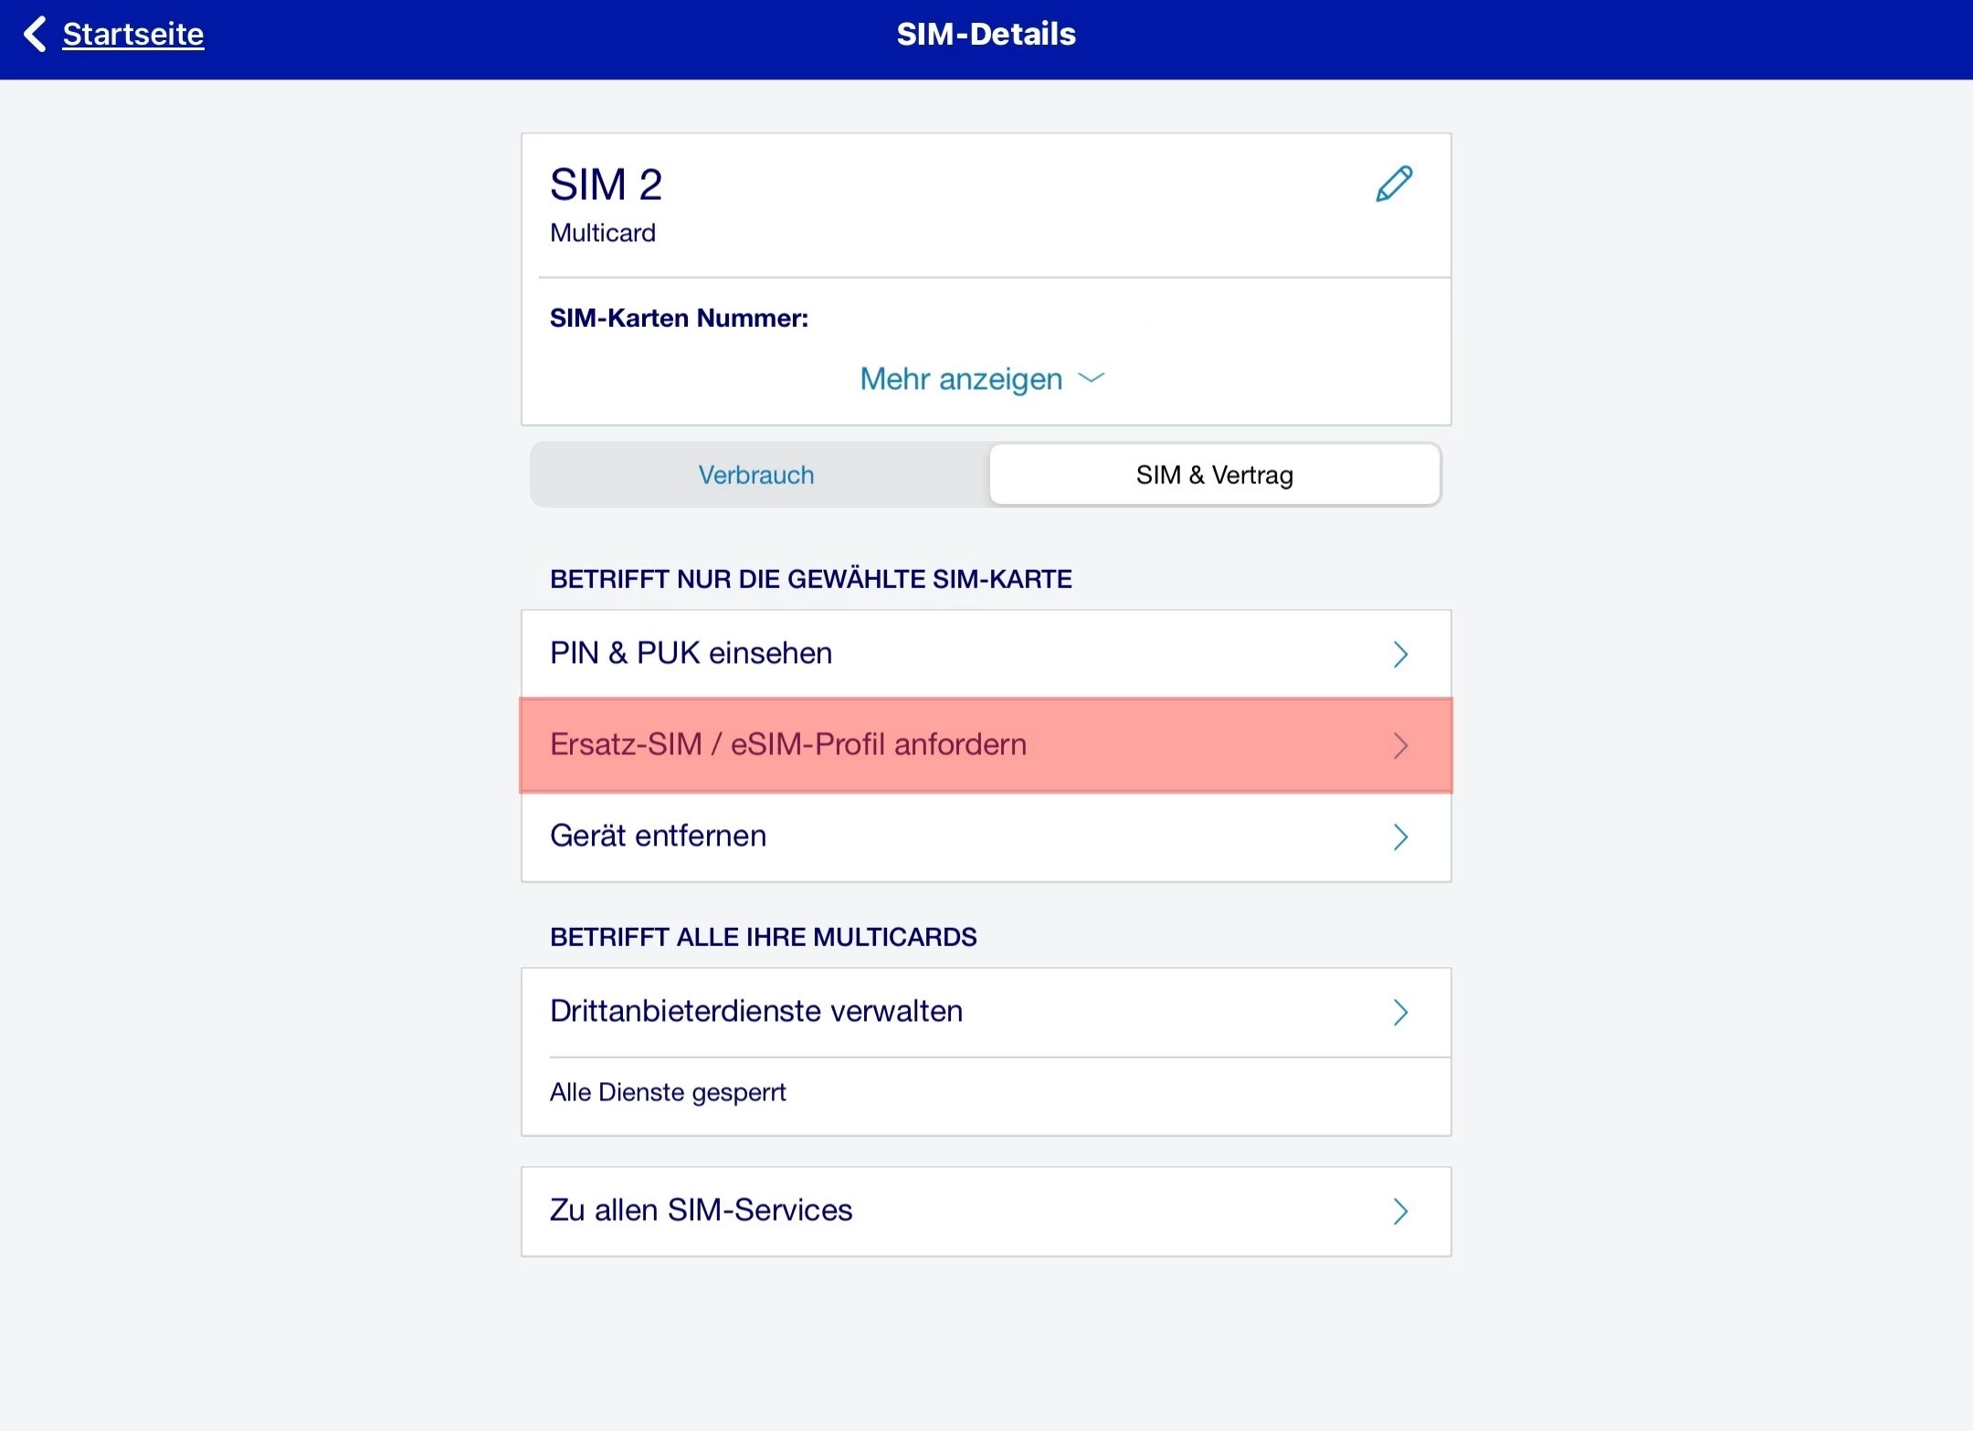Click the chevron next to PIN & PUK einsehen
The width and height of the screenshot is (1973, 1431).
(x=1400, y=654)
